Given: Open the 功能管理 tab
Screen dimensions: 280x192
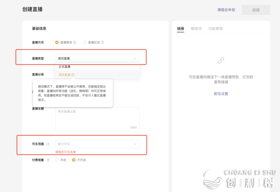Looking at the screenshot, I should pyautogui.click(x=215, y=29).
